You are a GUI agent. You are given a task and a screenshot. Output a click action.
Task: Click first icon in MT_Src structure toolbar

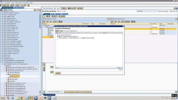(43, 22)
